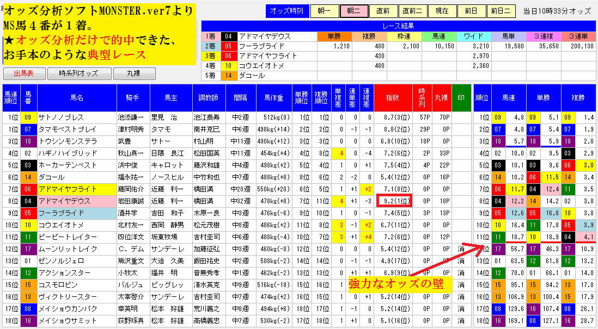
Task: Click the オッズ時刻 label button
Action: coord(287,11)
